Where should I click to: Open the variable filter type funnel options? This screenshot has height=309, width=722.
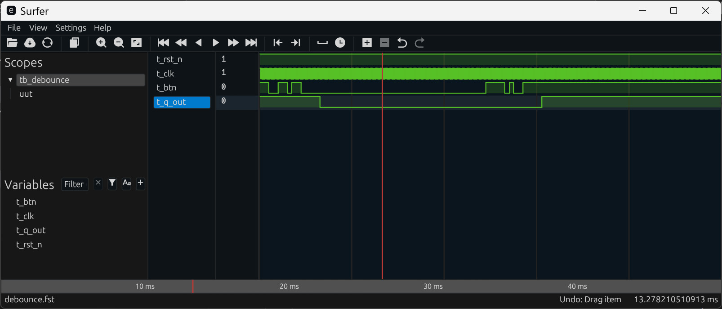coord(112,183)
